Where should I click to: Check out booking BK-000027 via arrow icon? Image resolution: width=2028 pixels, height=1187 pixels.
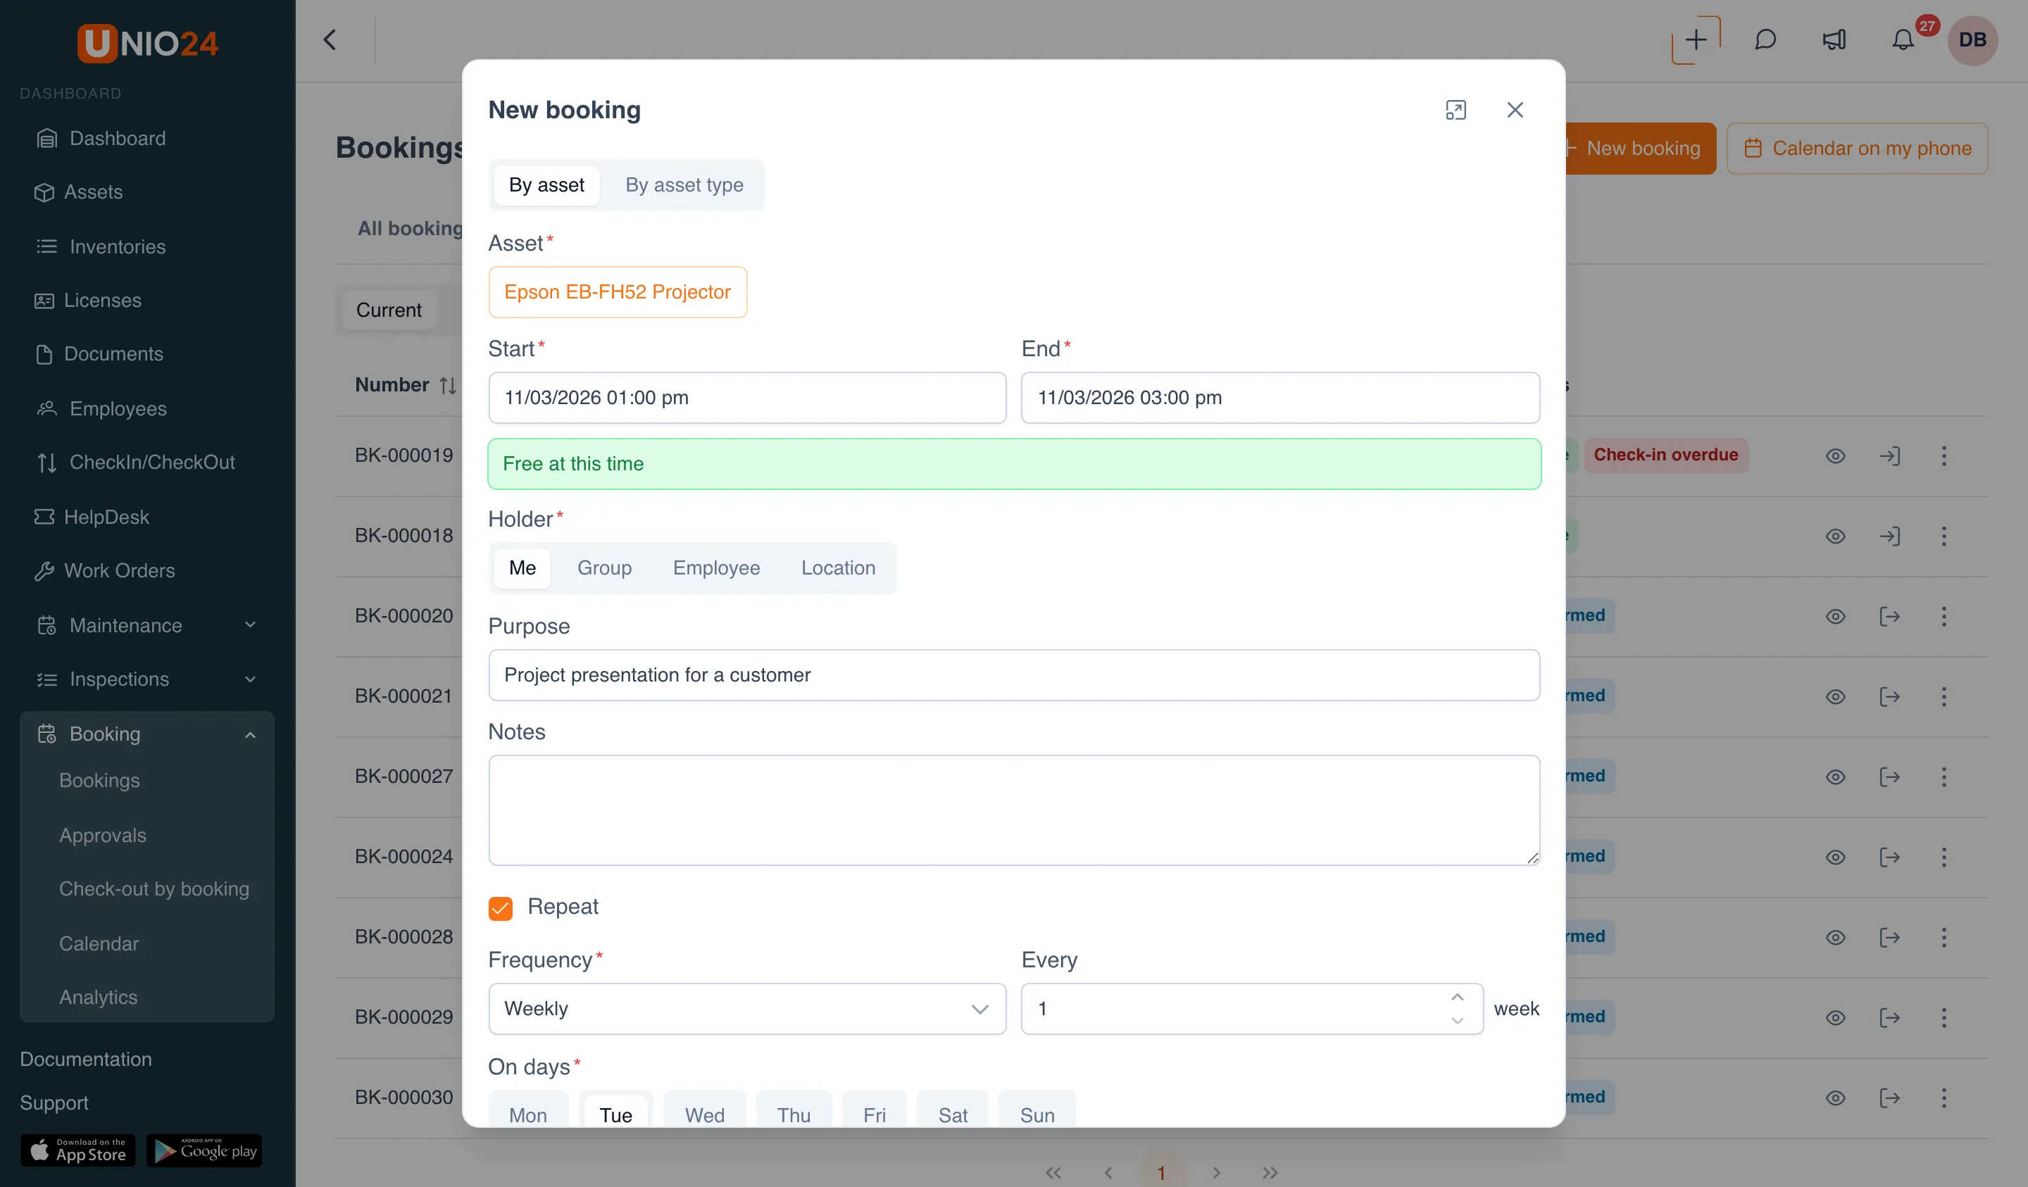[1889, 777]
